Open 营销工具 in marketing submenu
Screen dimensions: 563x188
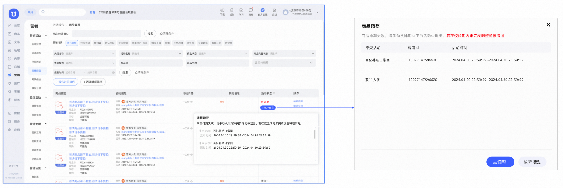(36, 133)
